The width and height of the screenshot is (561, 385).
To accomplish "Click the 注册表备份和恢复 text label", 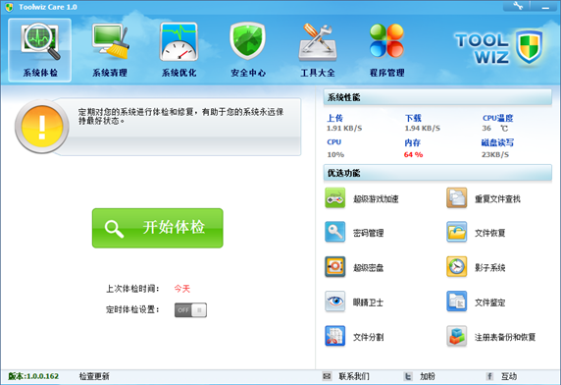I will [x=505, y=337].
